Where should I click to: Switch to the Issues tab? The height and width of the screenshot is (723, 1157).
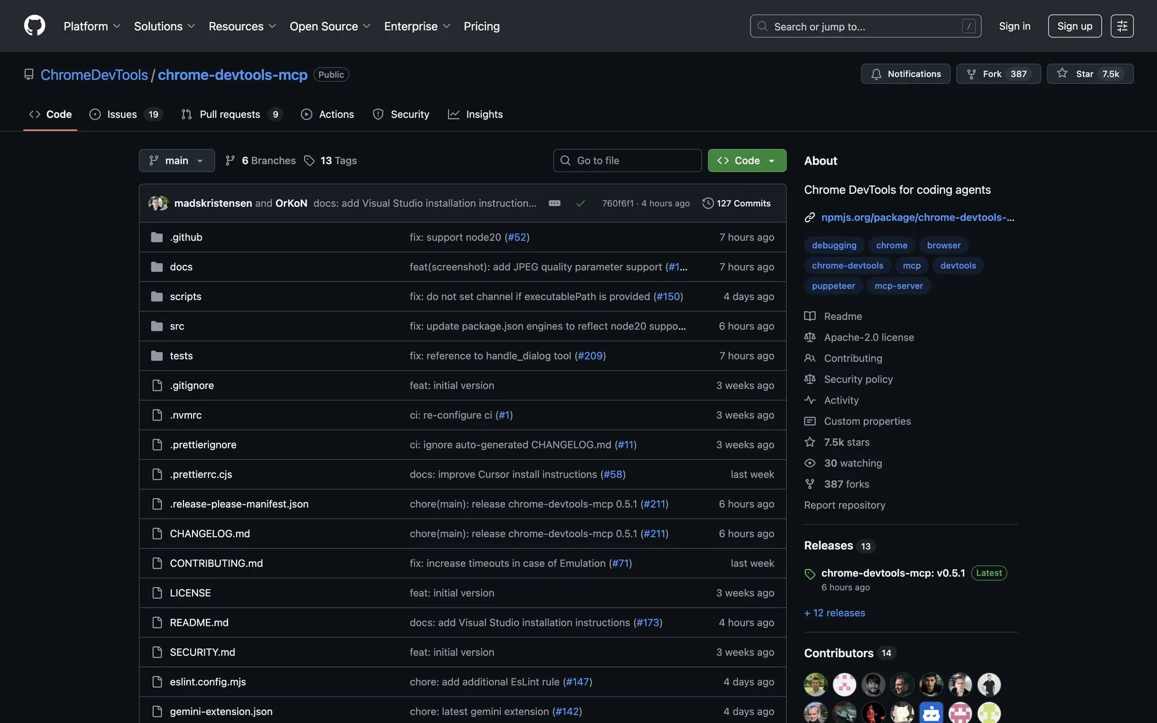pos(122,115)
